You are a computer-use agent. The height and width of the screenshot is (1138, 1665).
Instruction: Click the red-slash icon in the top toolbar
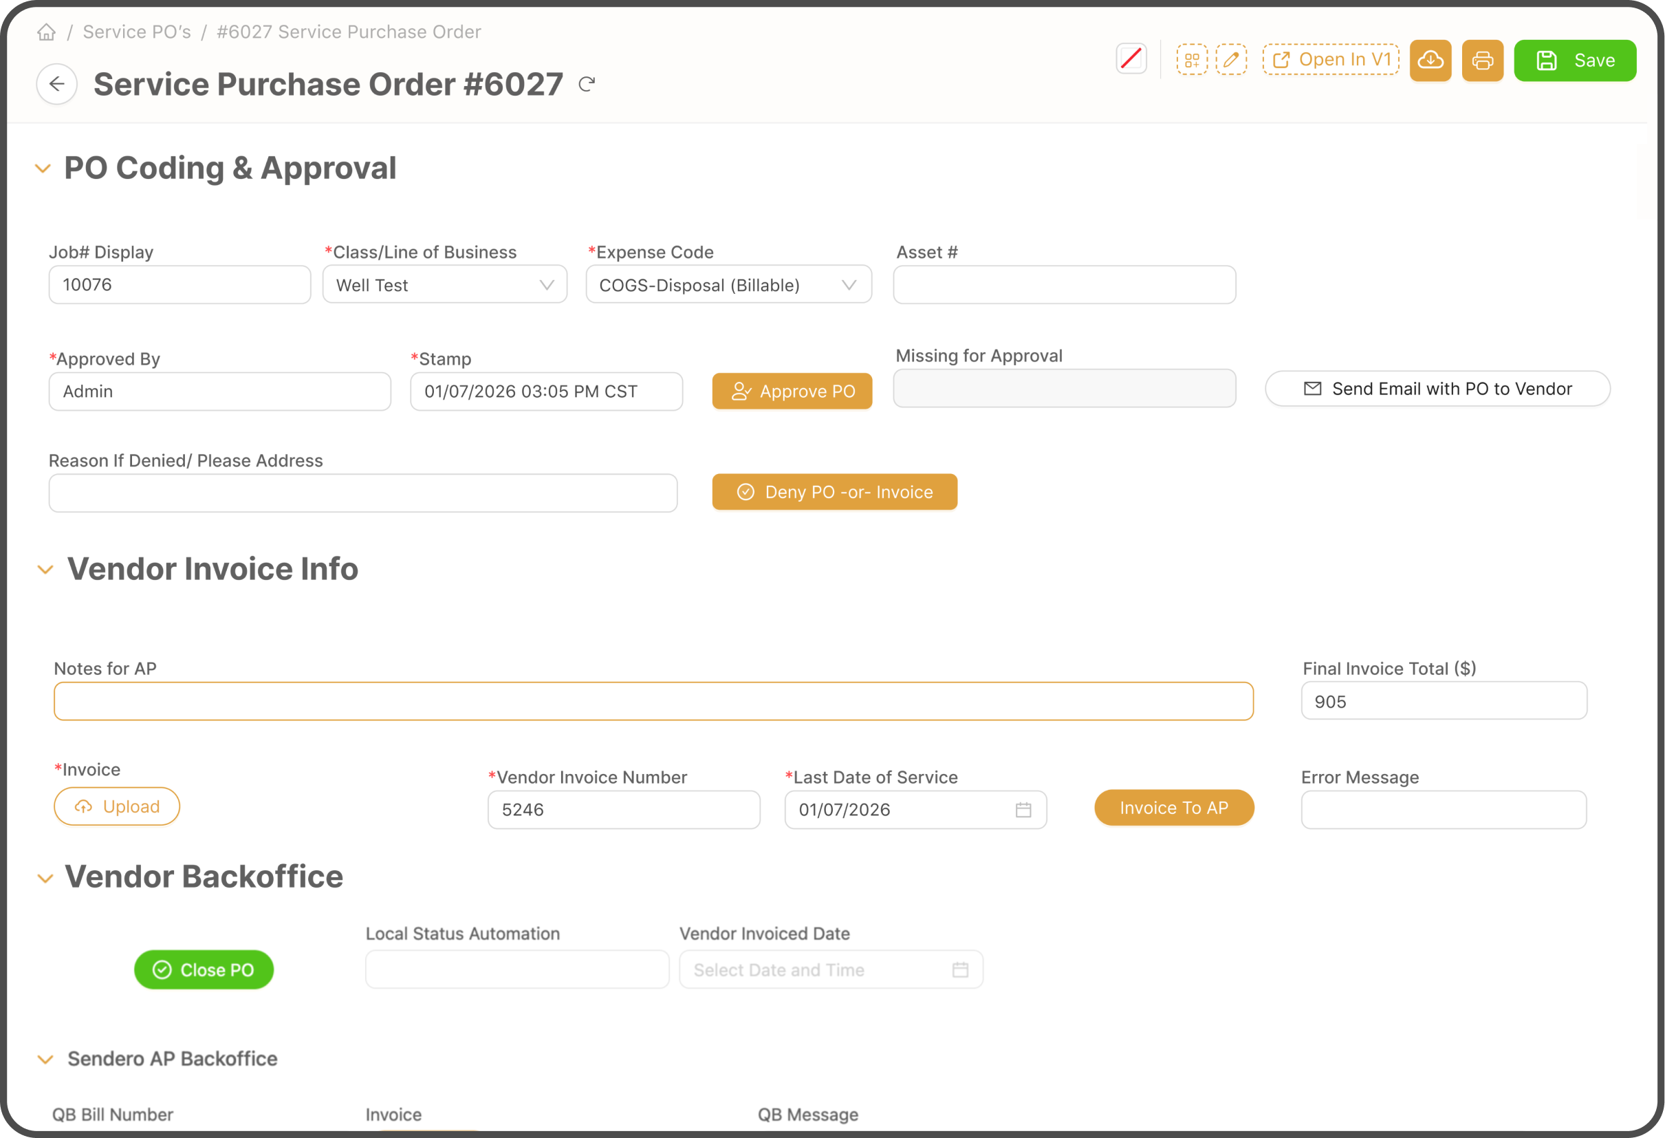pos(1131,58)
